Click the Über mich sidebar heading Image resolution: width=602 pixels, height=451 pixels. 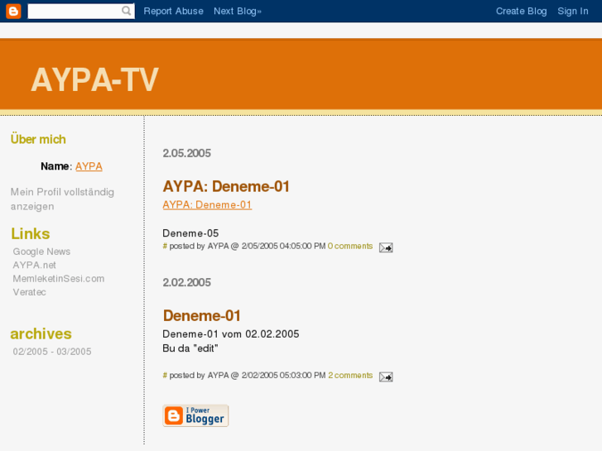[38, 139]
